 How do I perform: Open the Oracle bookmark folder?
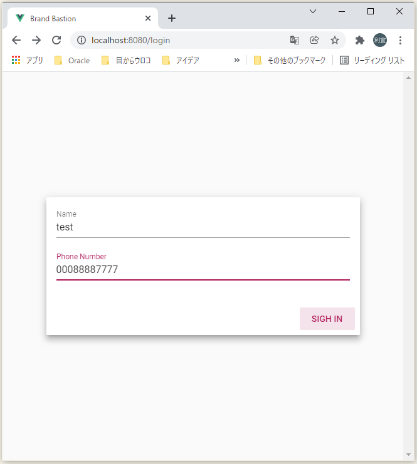click(x=72, y=60)
